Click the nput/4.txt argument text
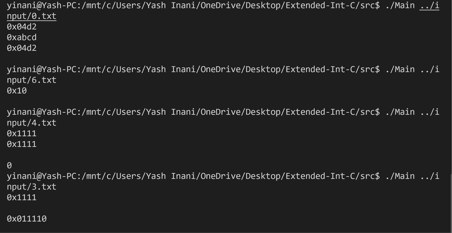Image resolution: width=452 pixels, height=233 pixels. click(31, 123)
